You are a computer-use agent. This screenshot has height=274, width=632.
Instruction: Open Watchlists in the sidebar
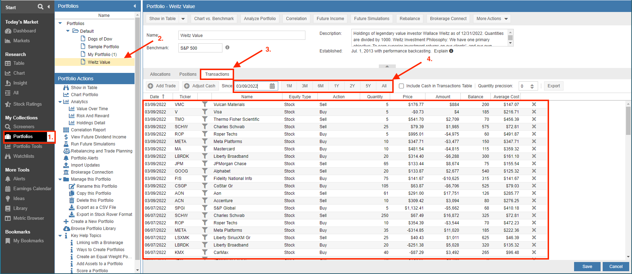coord(24,156)
